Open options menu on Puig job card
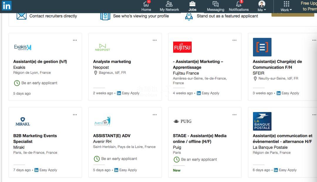 (x=235, y=115)
